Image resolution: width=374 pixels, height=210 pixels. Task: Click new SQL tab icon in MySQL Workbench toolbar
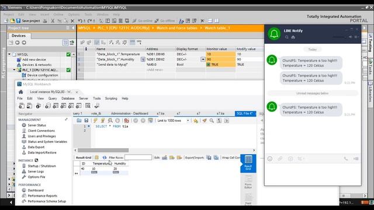[22, 106]
